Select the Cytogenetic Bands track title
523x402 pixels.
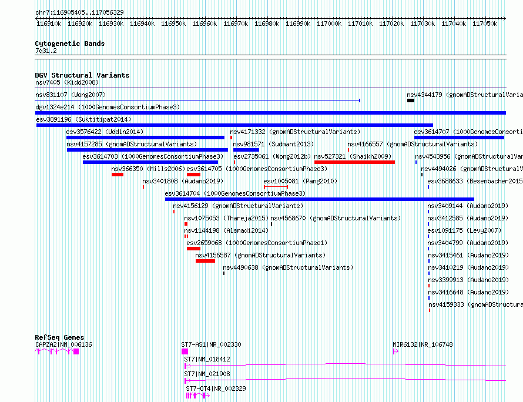coord(70,43)
